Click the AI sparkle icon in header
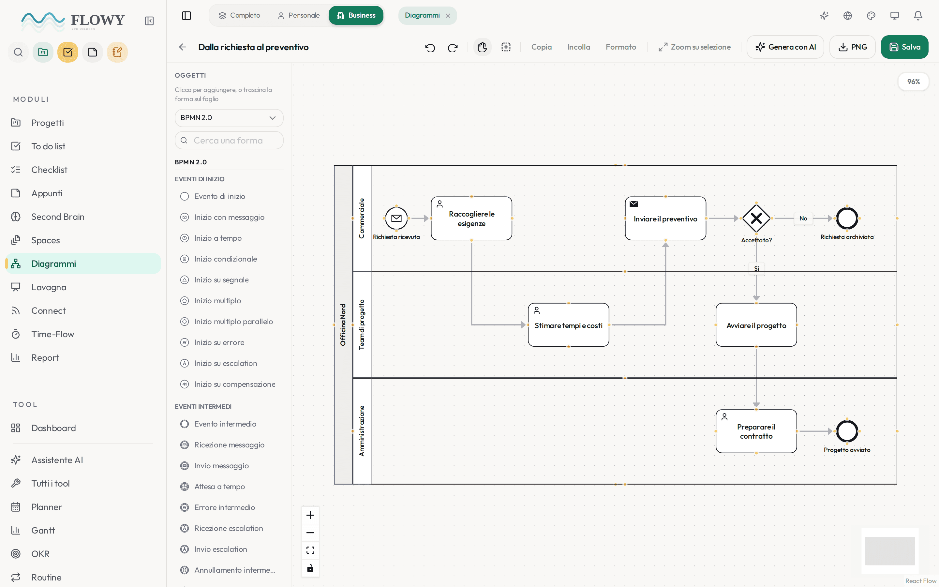 pyautogui.click(x=824, y=16)
